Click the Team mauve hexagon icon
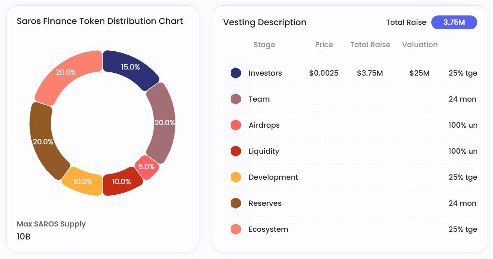This screenshot has width=493, height=259. 236,99
